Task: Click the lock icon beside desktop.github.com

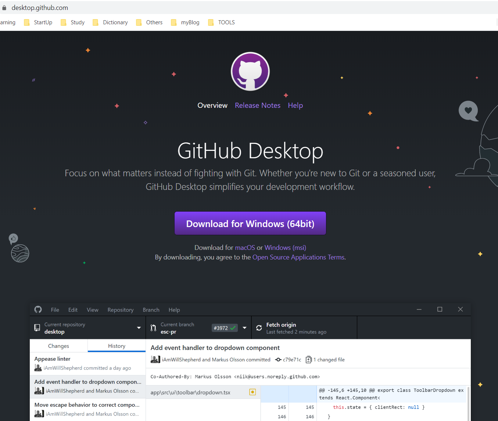Action: click(4, 8)
